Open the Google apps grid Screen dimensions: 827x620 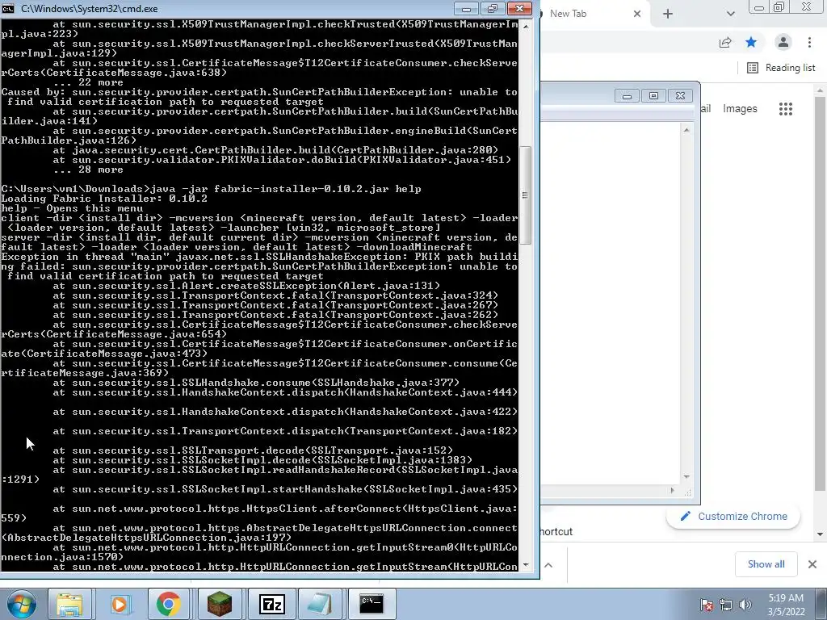click(786, 109)
